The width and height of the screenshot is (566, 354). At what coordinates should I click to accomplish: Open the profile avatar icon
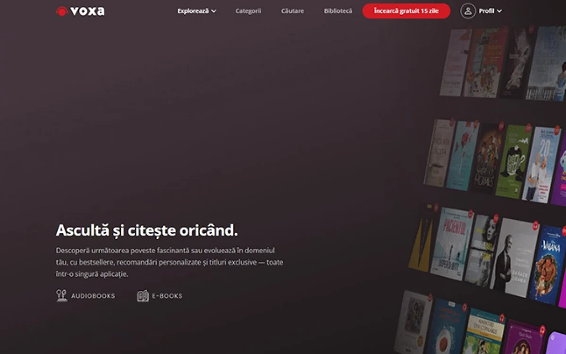pyautogui.click(x=467, y=11)
